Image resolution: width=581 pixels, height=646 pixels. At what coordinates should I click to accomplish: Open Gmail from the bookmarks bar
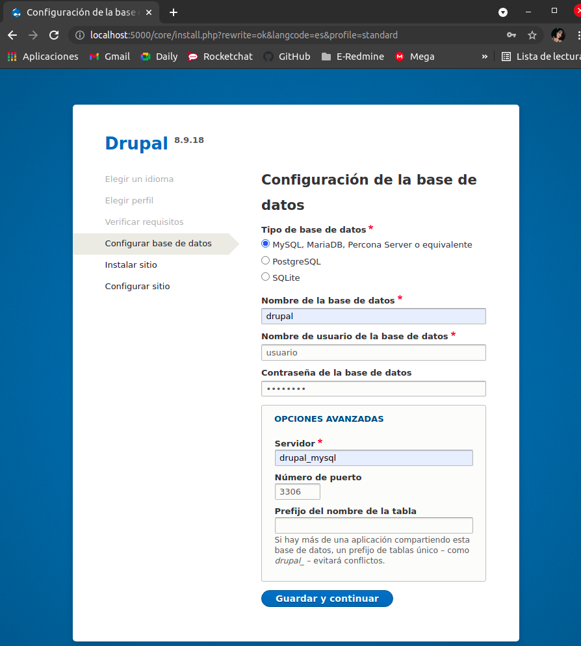[x=109, y=57]
